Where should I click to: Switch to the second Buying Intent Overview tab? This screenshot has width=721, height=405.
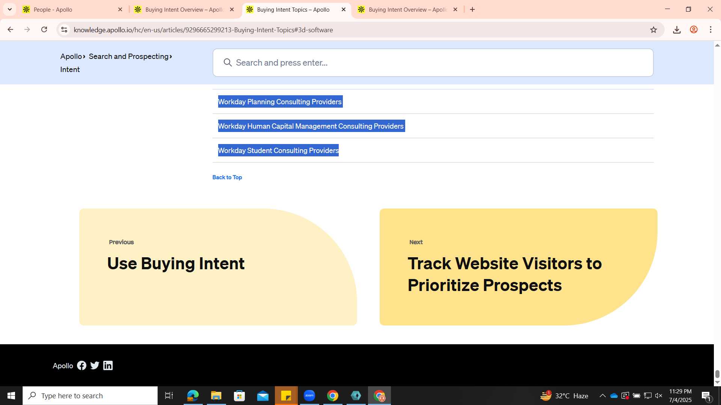184,9
